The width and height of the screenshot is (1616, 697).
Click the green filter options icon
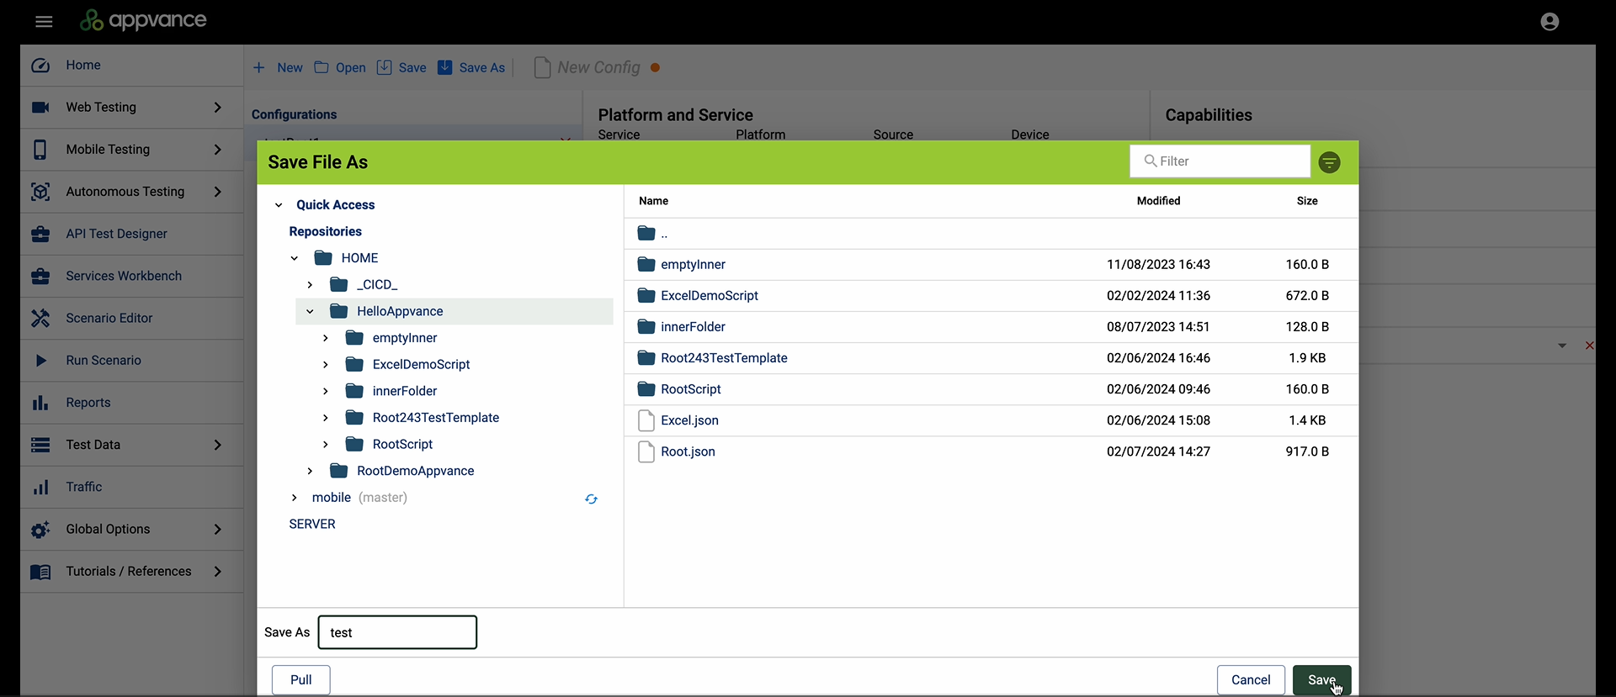[1329, 162]
